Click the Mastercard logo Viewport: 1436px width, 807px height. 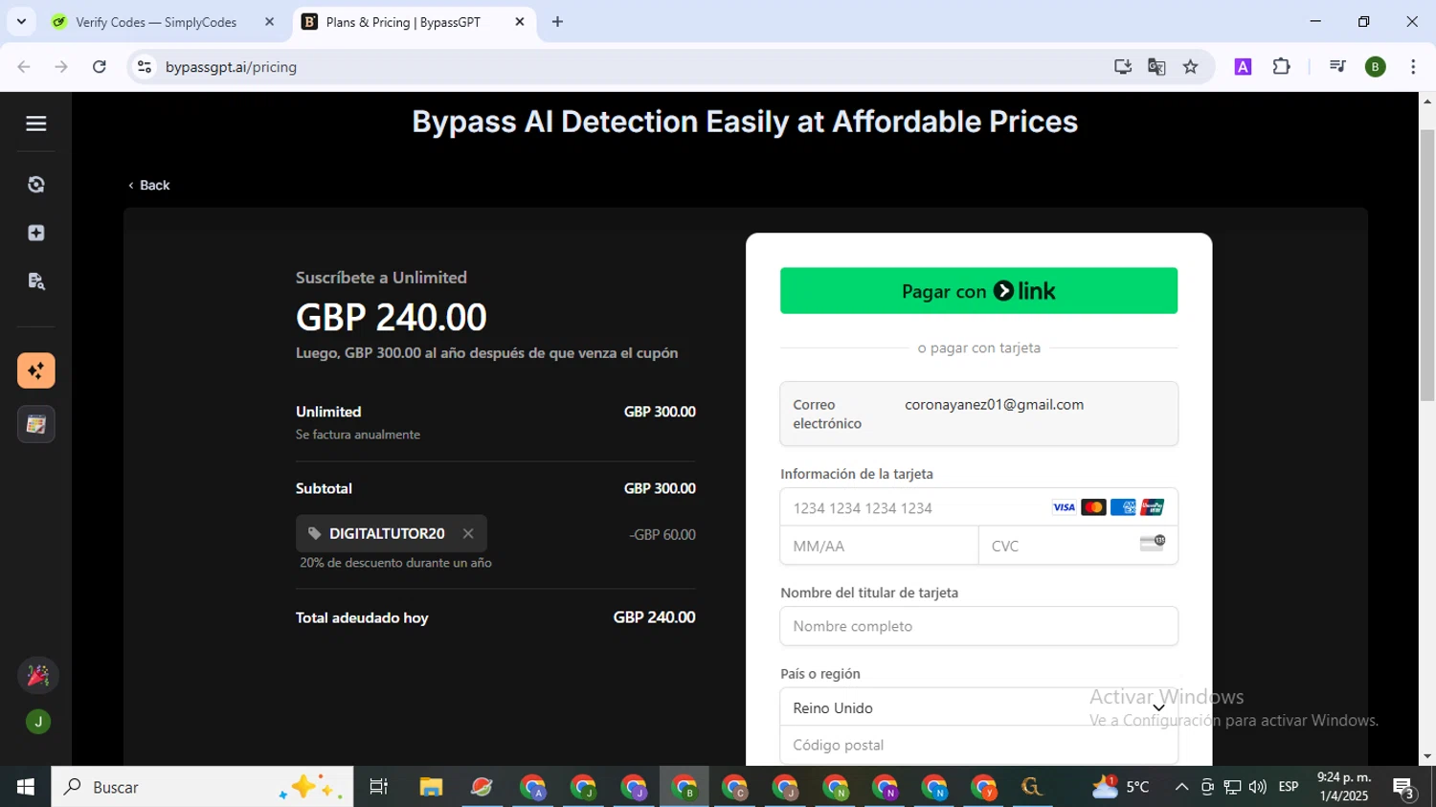(x=1093, y=507)
